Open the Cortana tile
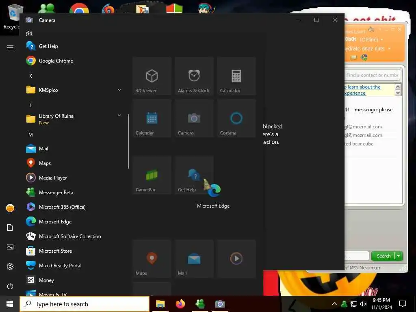416x312 pixels. [236, 118]
